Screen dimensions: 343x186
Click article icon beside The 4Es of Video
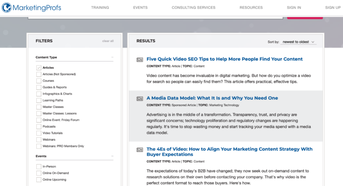tap(140, 149)
